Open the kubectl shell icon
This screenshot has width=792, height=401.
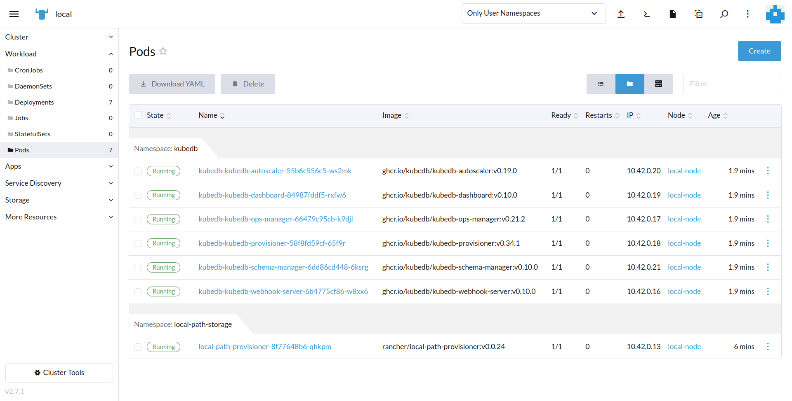click(x=646, y=14)
